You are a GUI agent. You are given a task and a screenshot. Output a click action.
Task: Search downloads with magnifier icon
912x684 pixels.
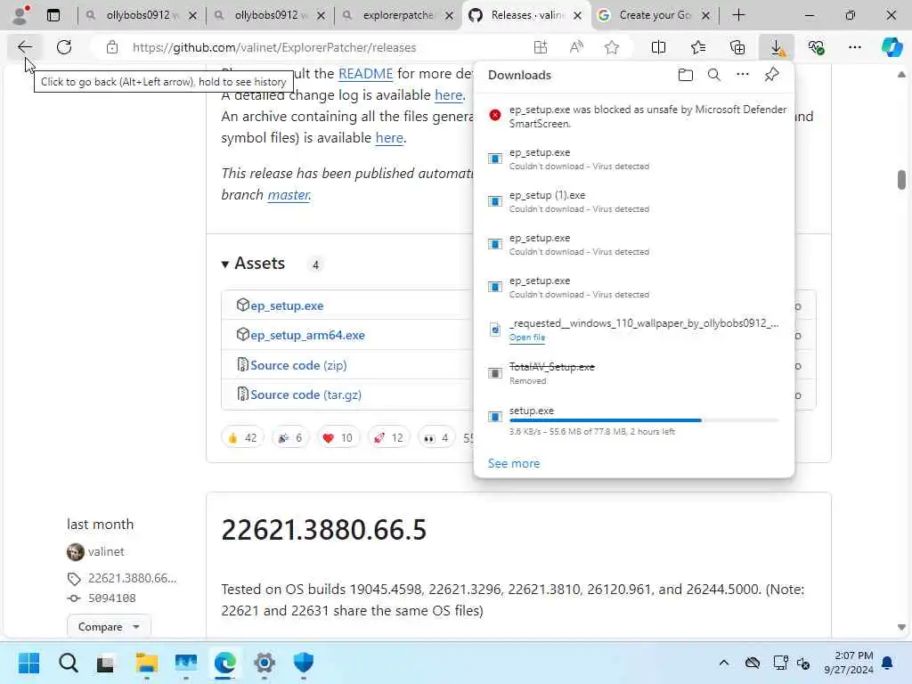pos(713,75)
